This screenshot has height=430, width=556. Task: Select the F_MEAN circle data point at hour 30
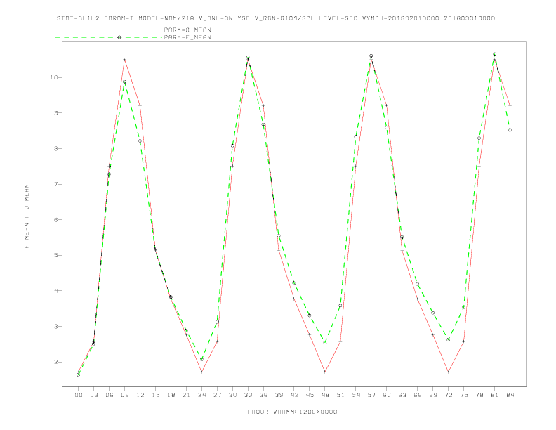click(232, 145)
